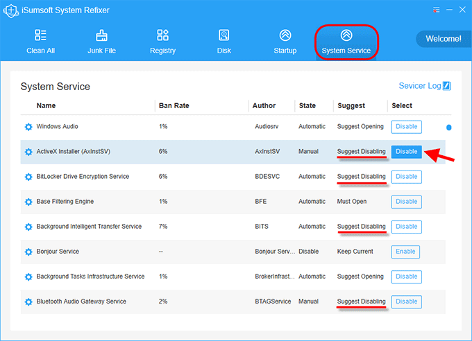Click gear icon beside Background Tasks Infrastructure

(28, 277)
